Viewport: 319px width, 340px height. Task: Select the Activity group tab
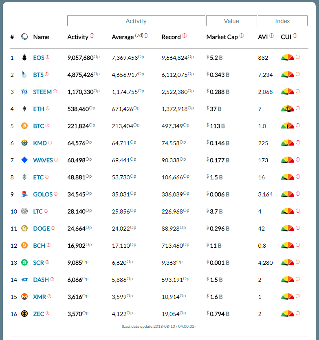click(136, 21)
